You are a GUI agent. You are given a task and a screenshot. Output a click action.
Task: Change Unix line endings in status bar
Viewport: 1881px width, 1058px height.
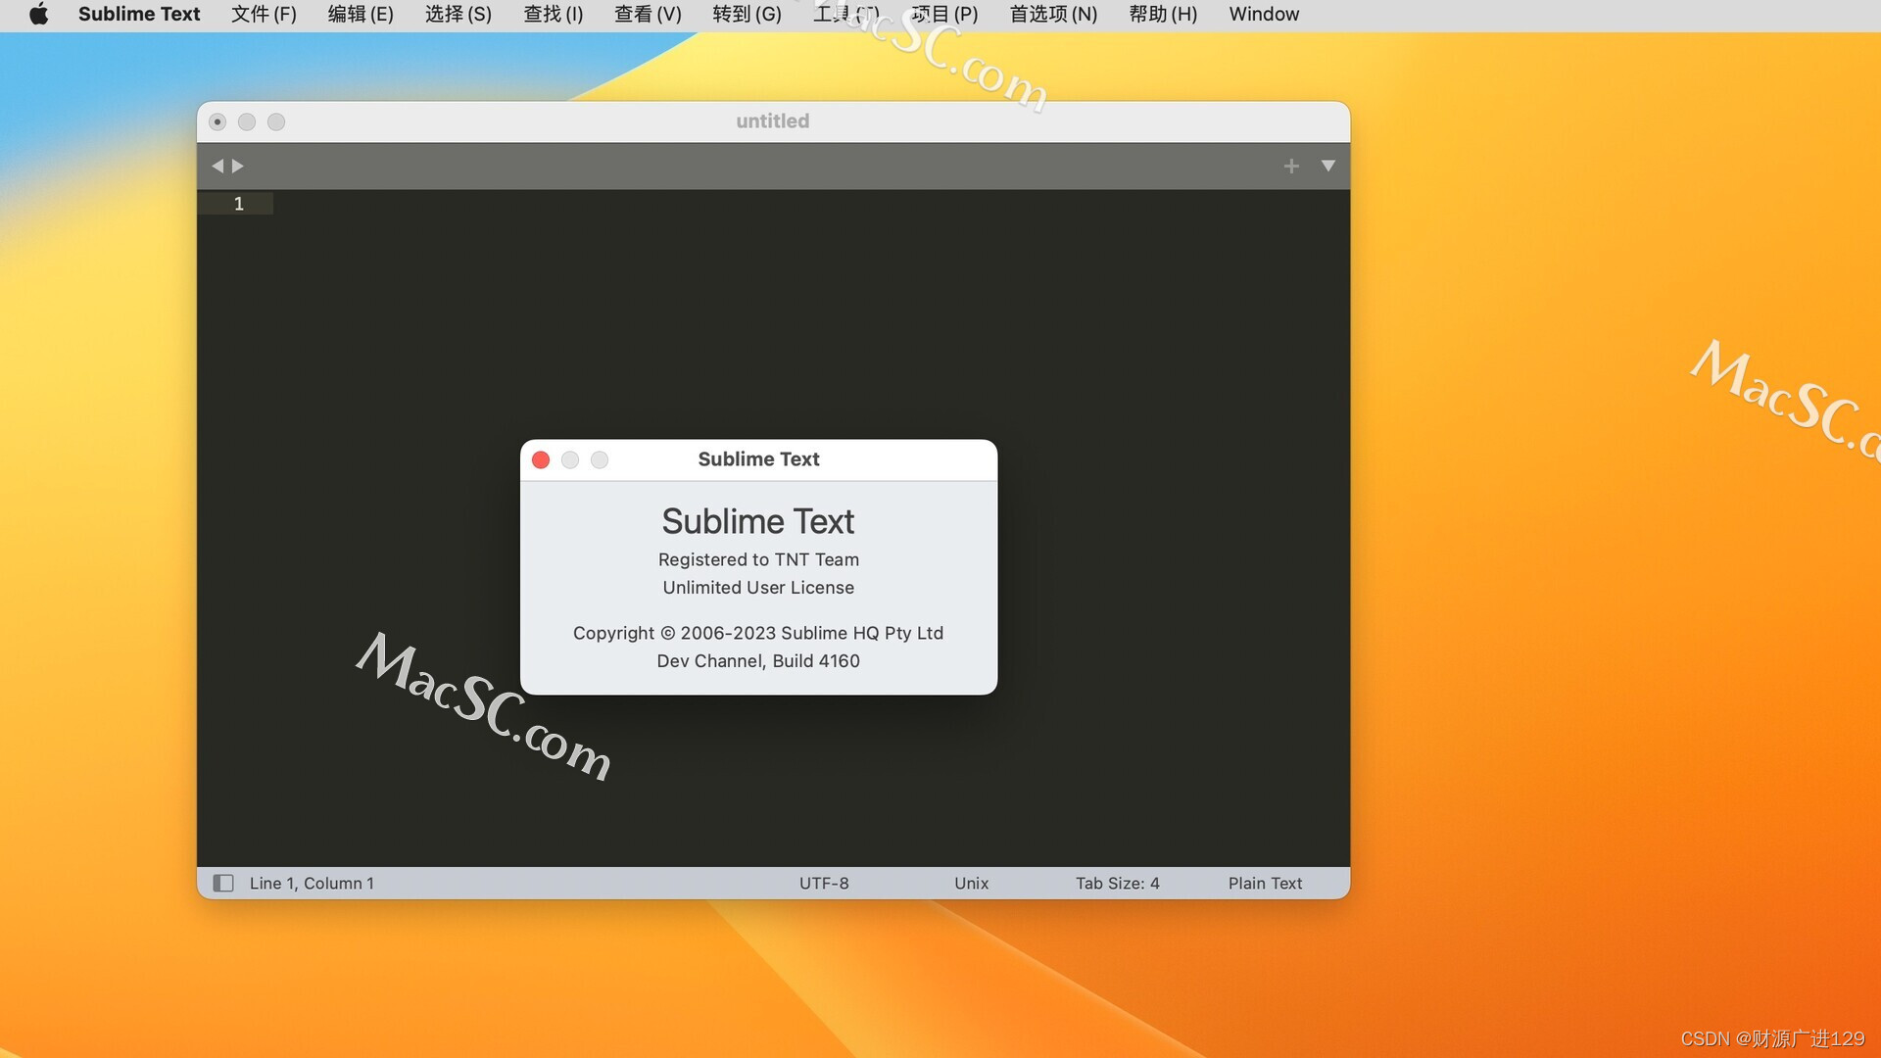(x=972, y=883)
